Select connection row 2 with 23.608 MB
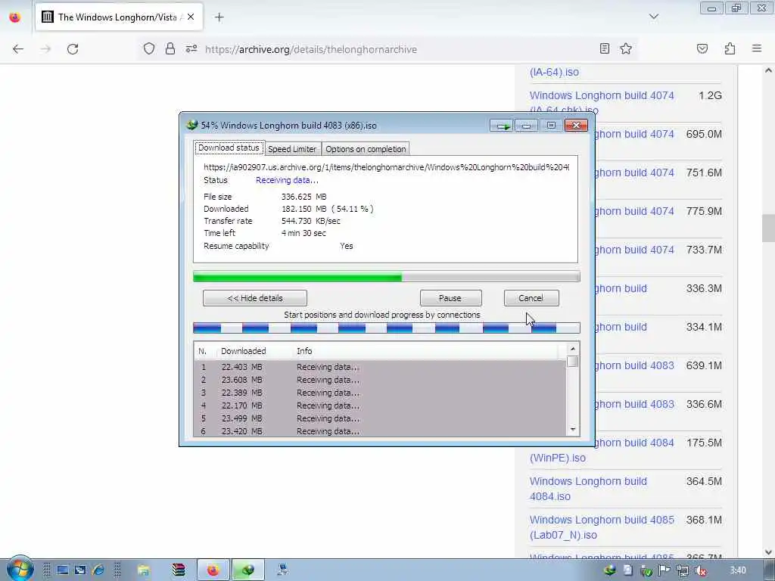The image size is (775, 581). click(x=380, y=380)
